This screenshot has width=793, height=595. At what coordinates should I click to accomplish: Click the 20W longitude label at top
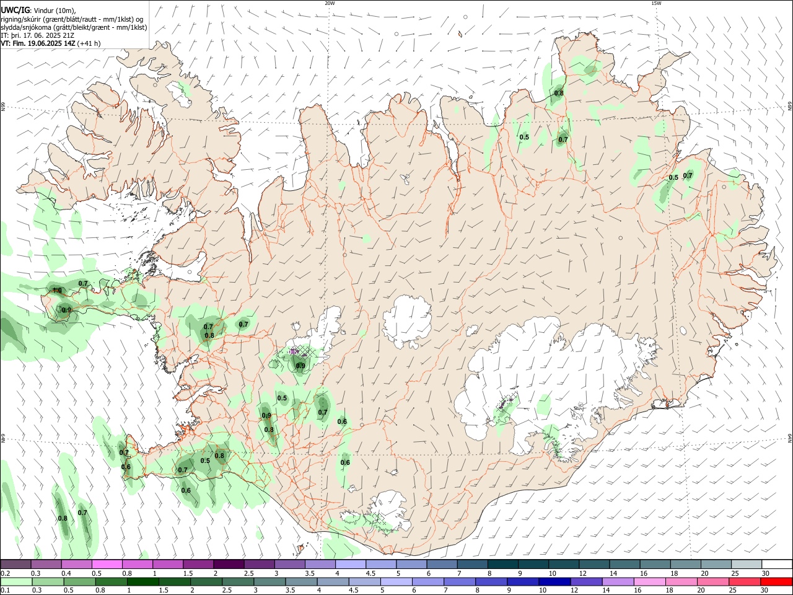pyautogui.click(x=330, y=3)
